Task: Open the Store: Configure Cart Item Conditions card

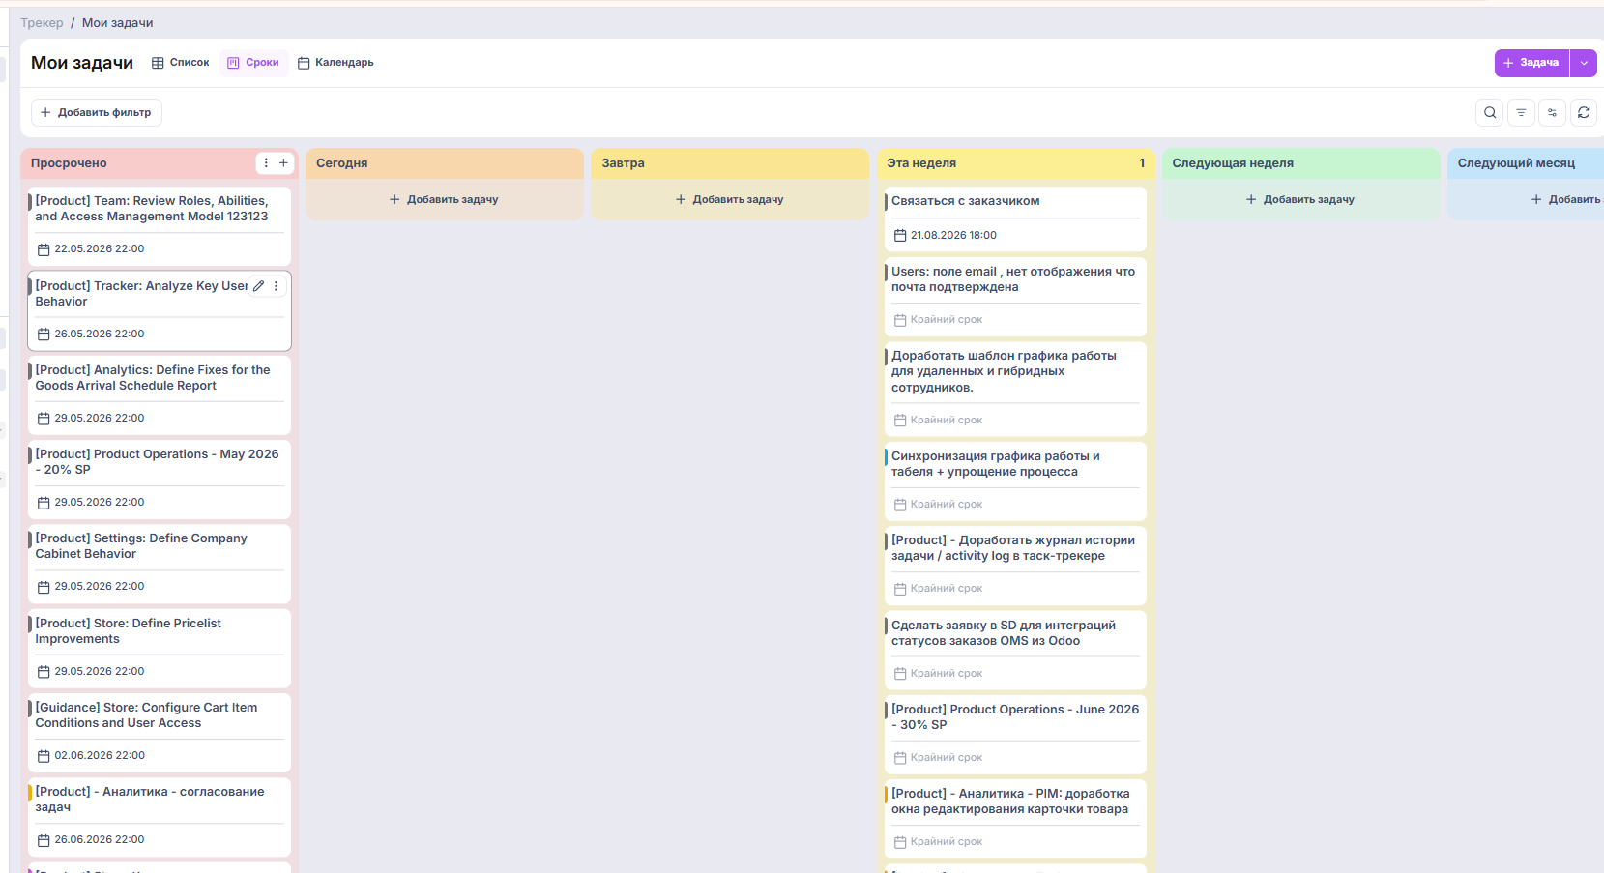Action: coord(160,732)
